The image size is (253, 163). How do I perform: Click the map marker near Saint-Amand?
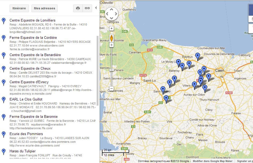163,90
